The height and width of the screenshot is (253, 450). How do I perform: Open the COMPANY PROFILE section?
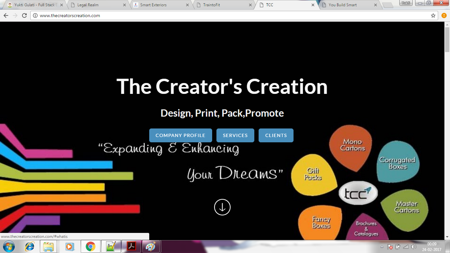tap(181, 135)
